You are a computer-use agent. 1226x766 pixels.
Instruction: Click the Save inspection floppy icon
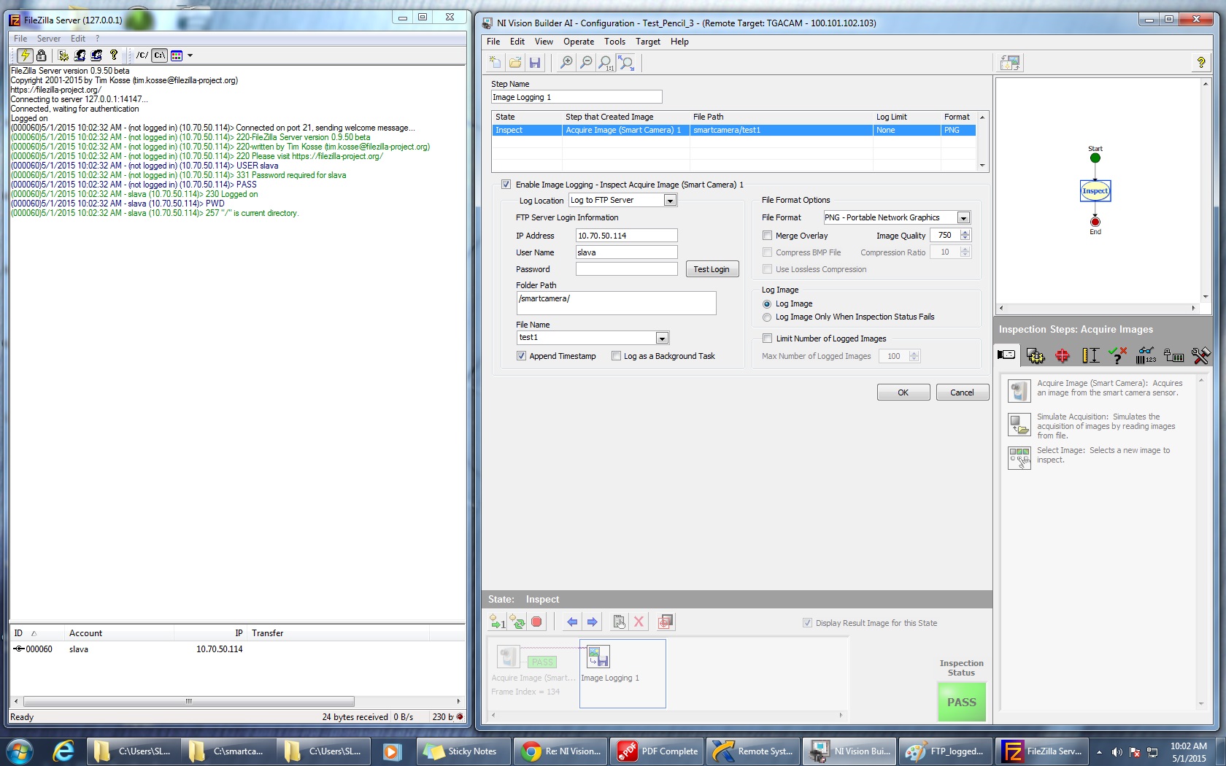tap(535, 63)
